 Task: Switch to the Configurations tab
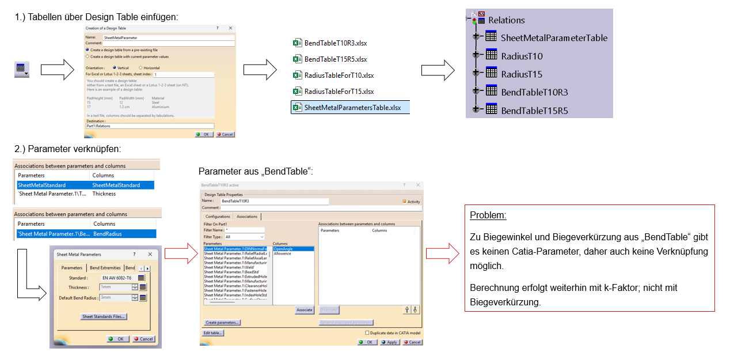click(218, 217)
